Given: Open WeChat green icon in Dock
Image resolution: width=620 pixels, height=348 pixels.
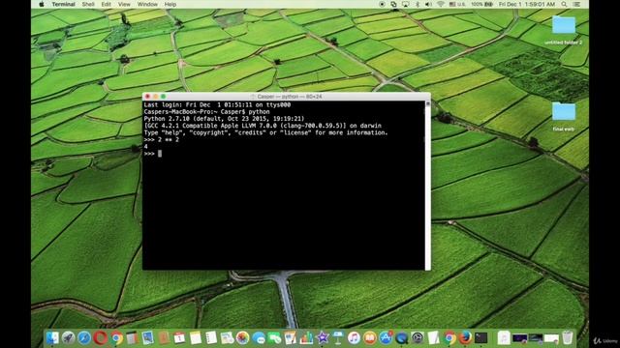Looking at the screenshot, I should pos(274,337).
